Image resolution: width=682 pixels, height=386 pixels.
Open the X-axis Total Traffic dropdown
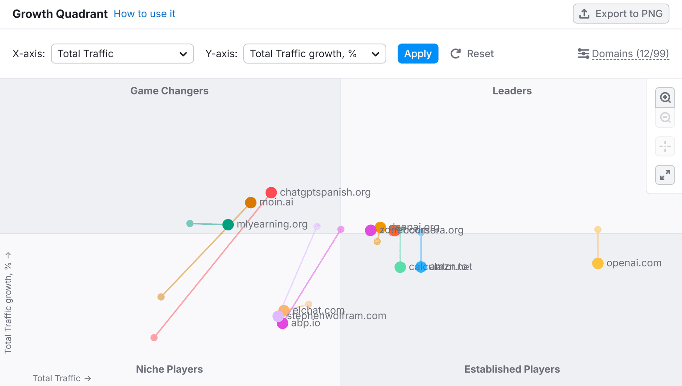(x=122, y=54)
